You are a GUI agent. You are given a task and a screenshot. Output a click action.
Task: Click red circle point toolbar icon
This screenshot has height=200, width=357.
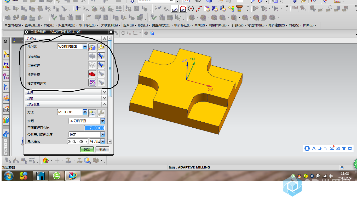pyautogui.click(x=191, y=9)
